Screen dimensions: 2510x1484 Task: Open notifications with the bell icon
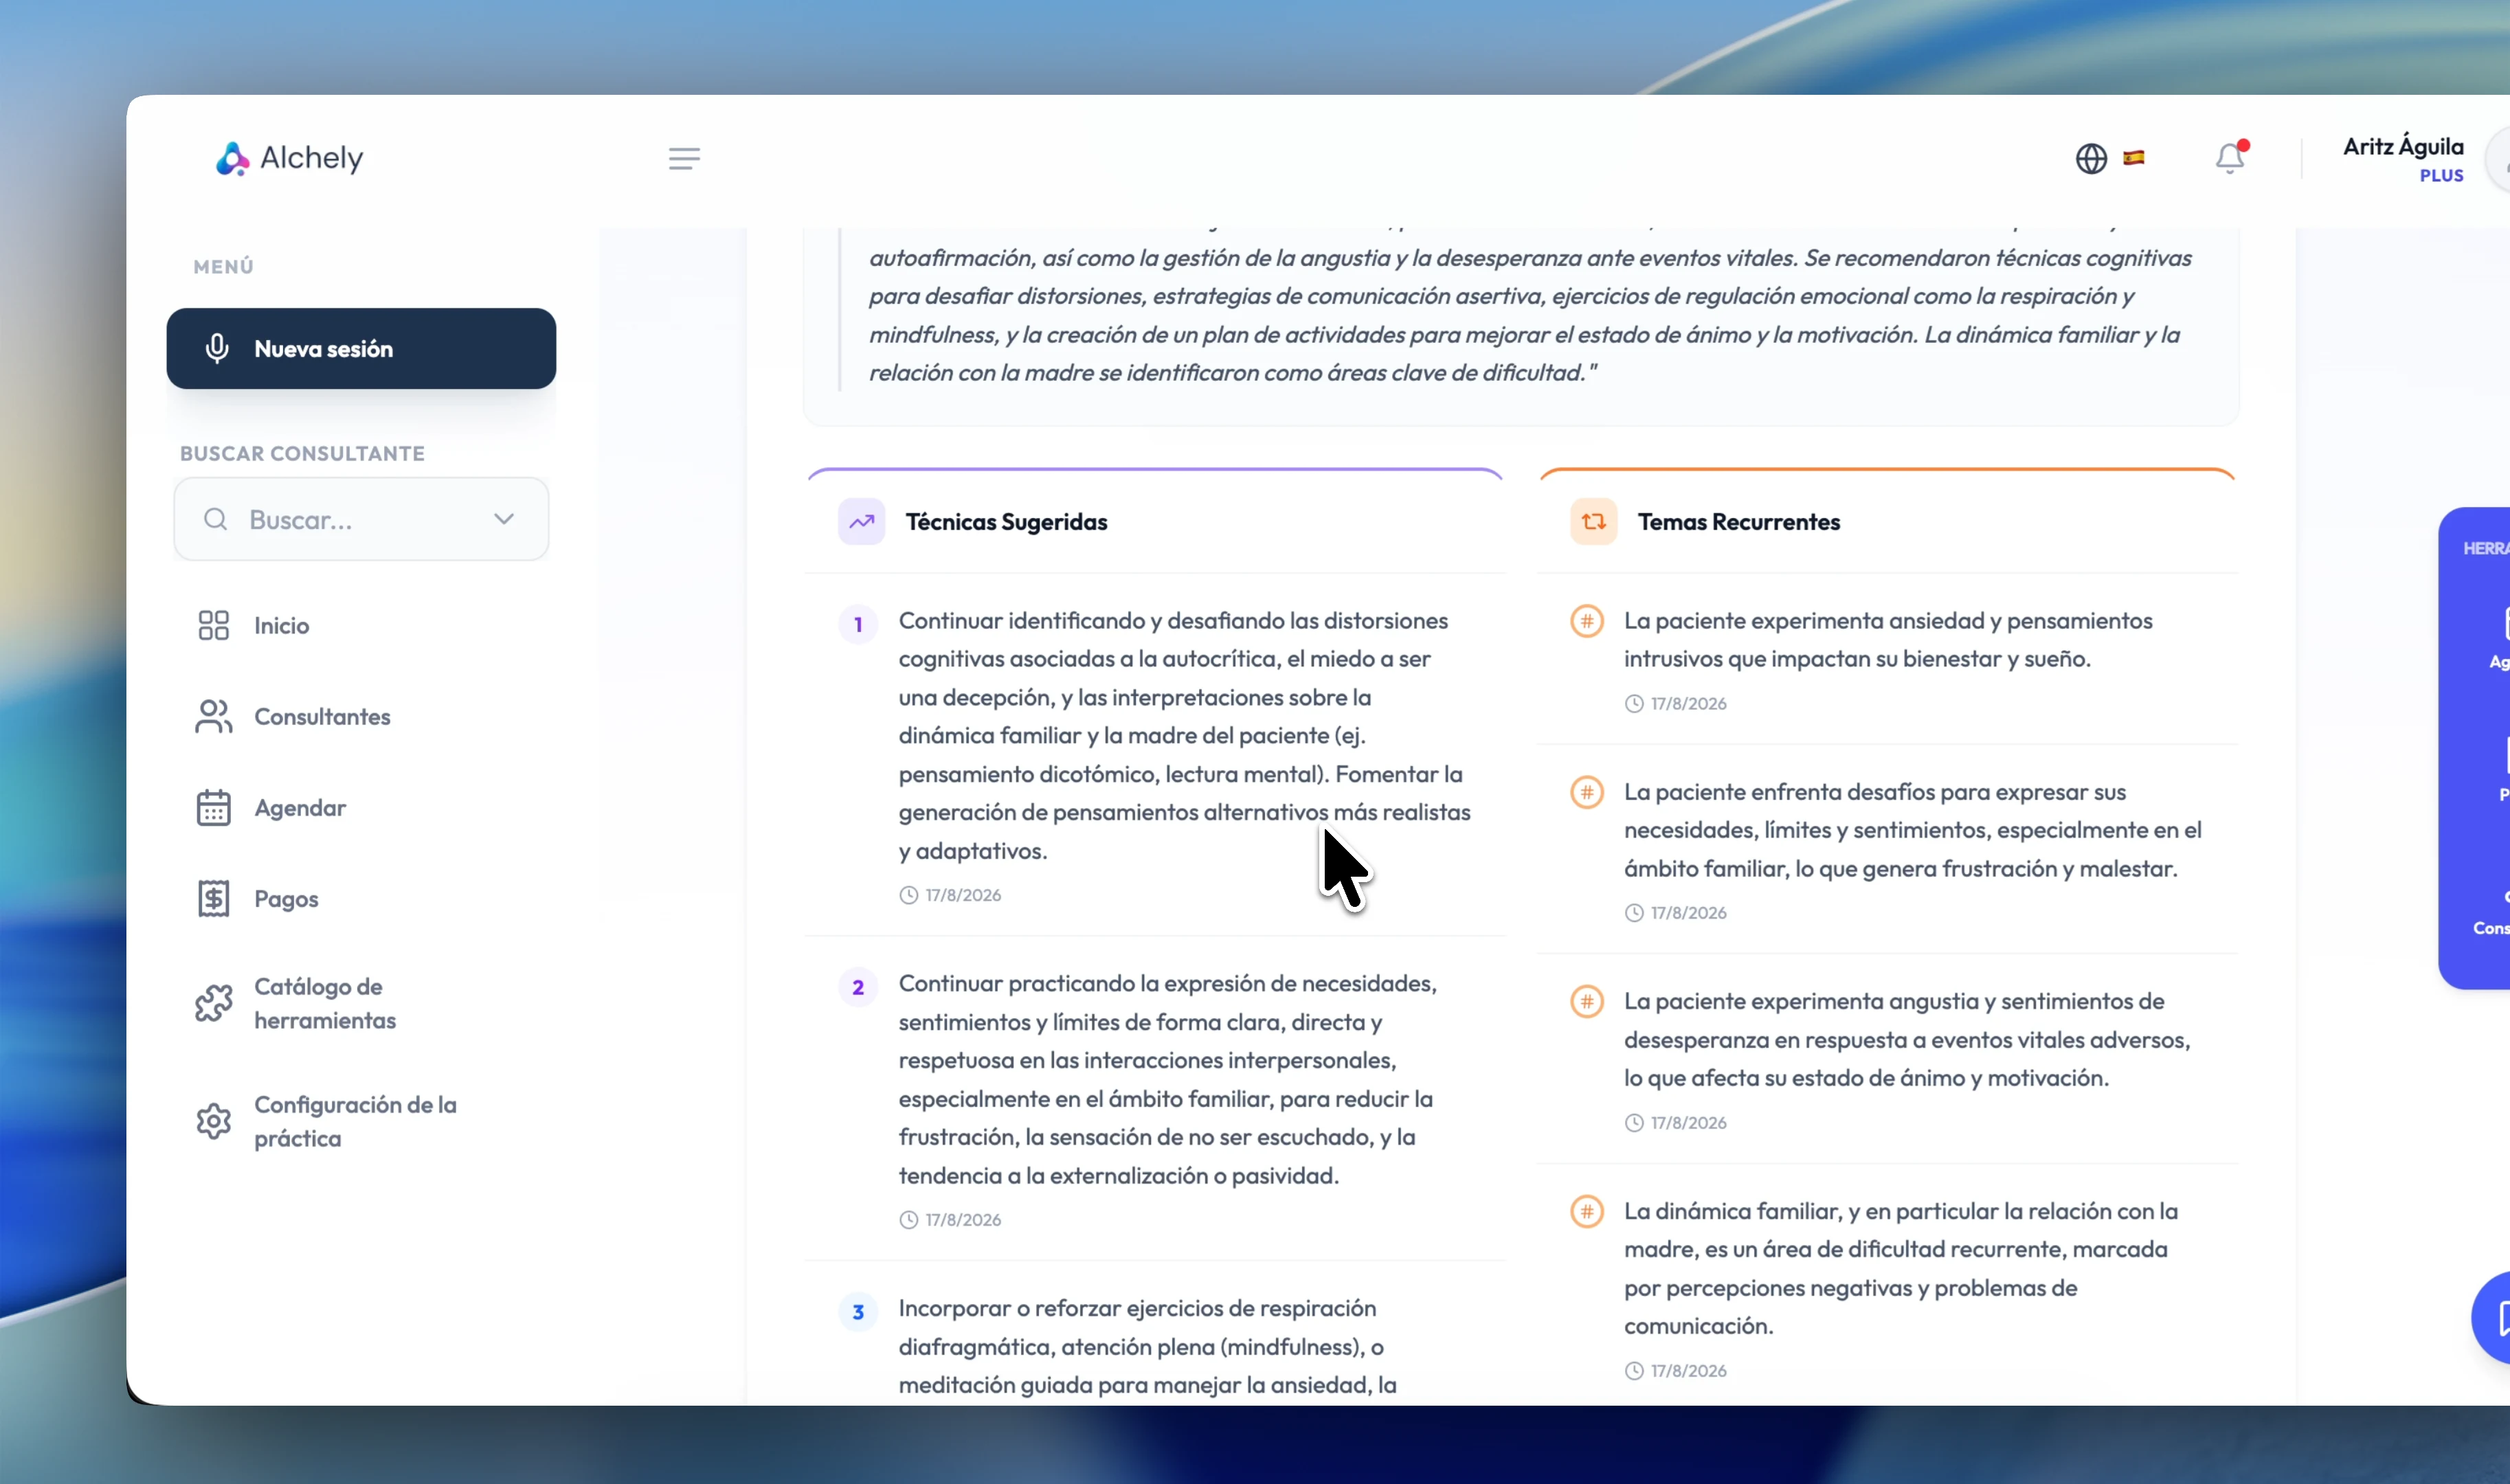2230,158
